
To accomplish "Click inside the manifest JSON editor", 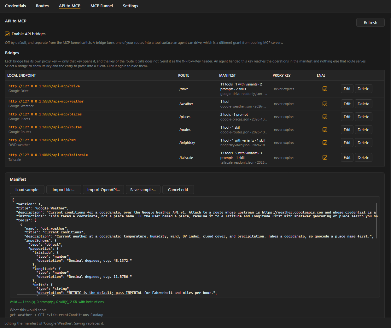I will (x=195, y=247).
